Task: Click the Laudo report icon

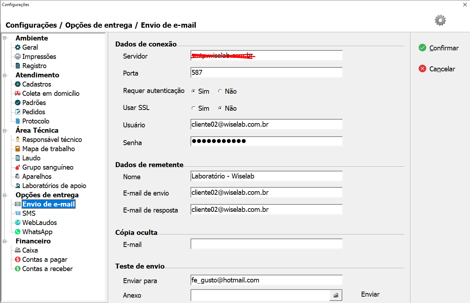Action: [x=18, y=158]
